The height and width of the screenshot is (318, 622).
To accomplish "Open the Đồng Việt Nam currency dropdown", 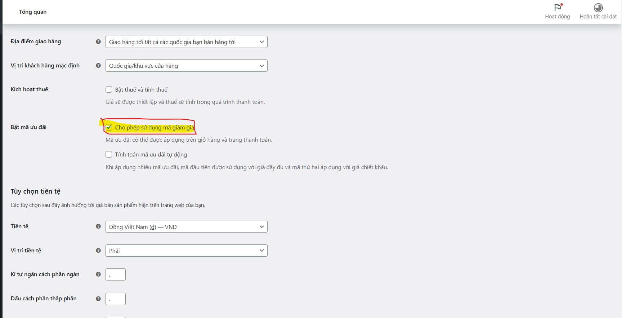I will tap(186, 227).
